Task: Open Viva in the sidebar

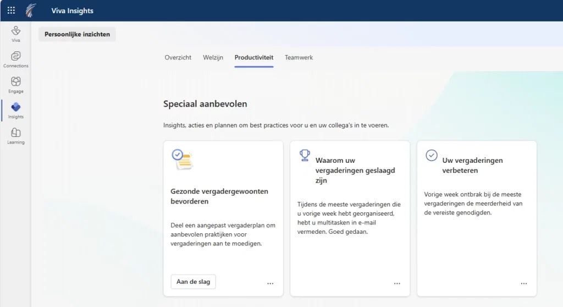Action: (16, 34)
